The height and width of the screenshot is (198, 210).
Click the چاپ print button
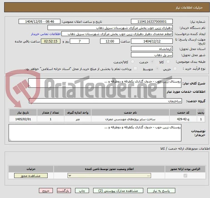[x=82, y=191]
